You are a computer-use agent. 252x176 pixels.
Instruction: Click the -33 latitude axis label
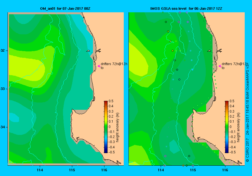point(3,89)
